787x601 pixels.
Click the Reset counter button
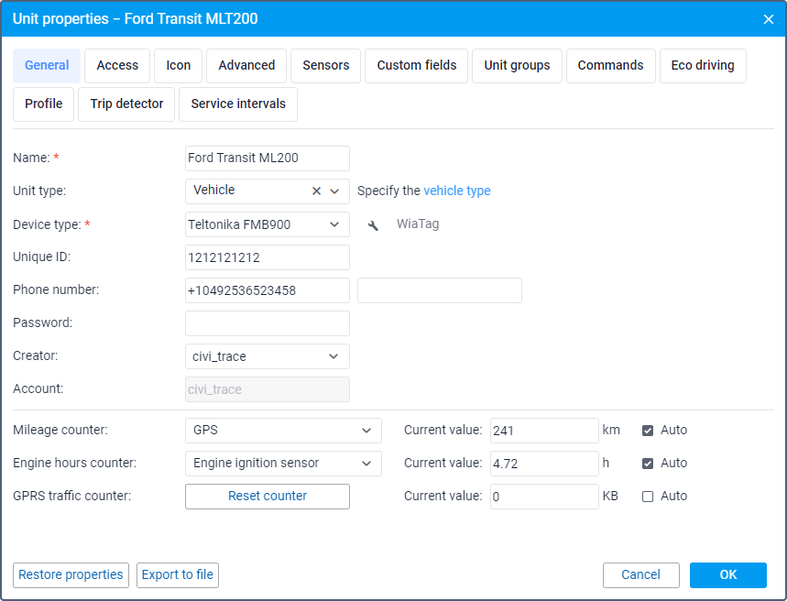pos(268,497)
